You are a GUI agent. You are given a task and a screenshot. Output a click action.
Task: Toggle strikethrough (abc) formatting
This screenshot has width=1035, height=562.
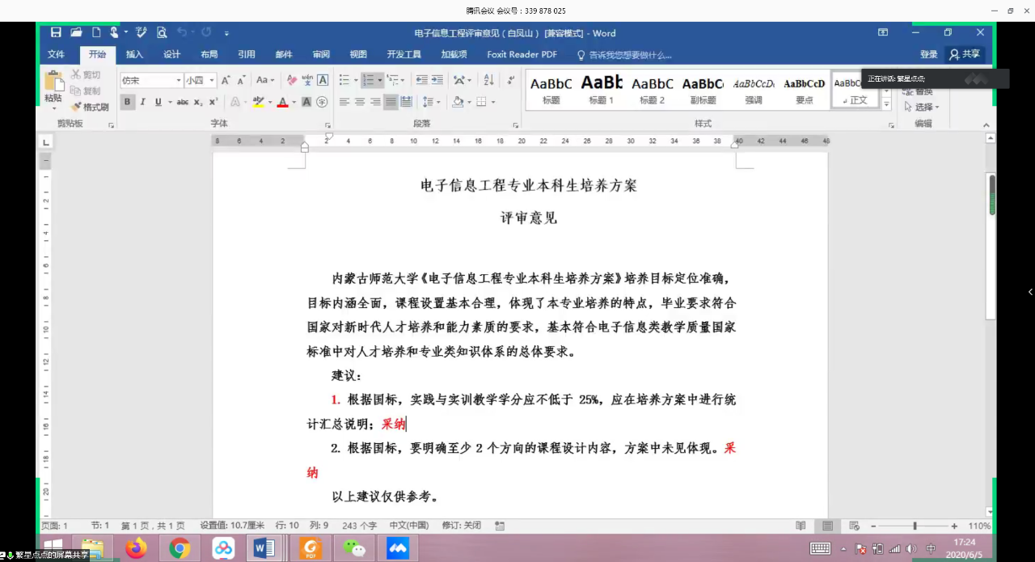[x=182, y=102]
